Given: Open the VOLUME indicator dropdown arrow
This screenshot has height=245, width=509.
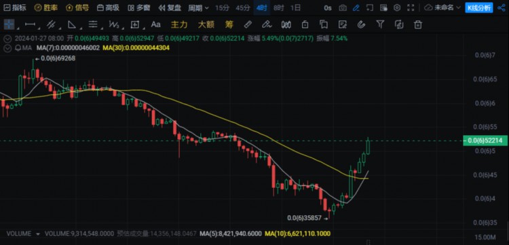Looking at the screenshot, I should (37, 234).
